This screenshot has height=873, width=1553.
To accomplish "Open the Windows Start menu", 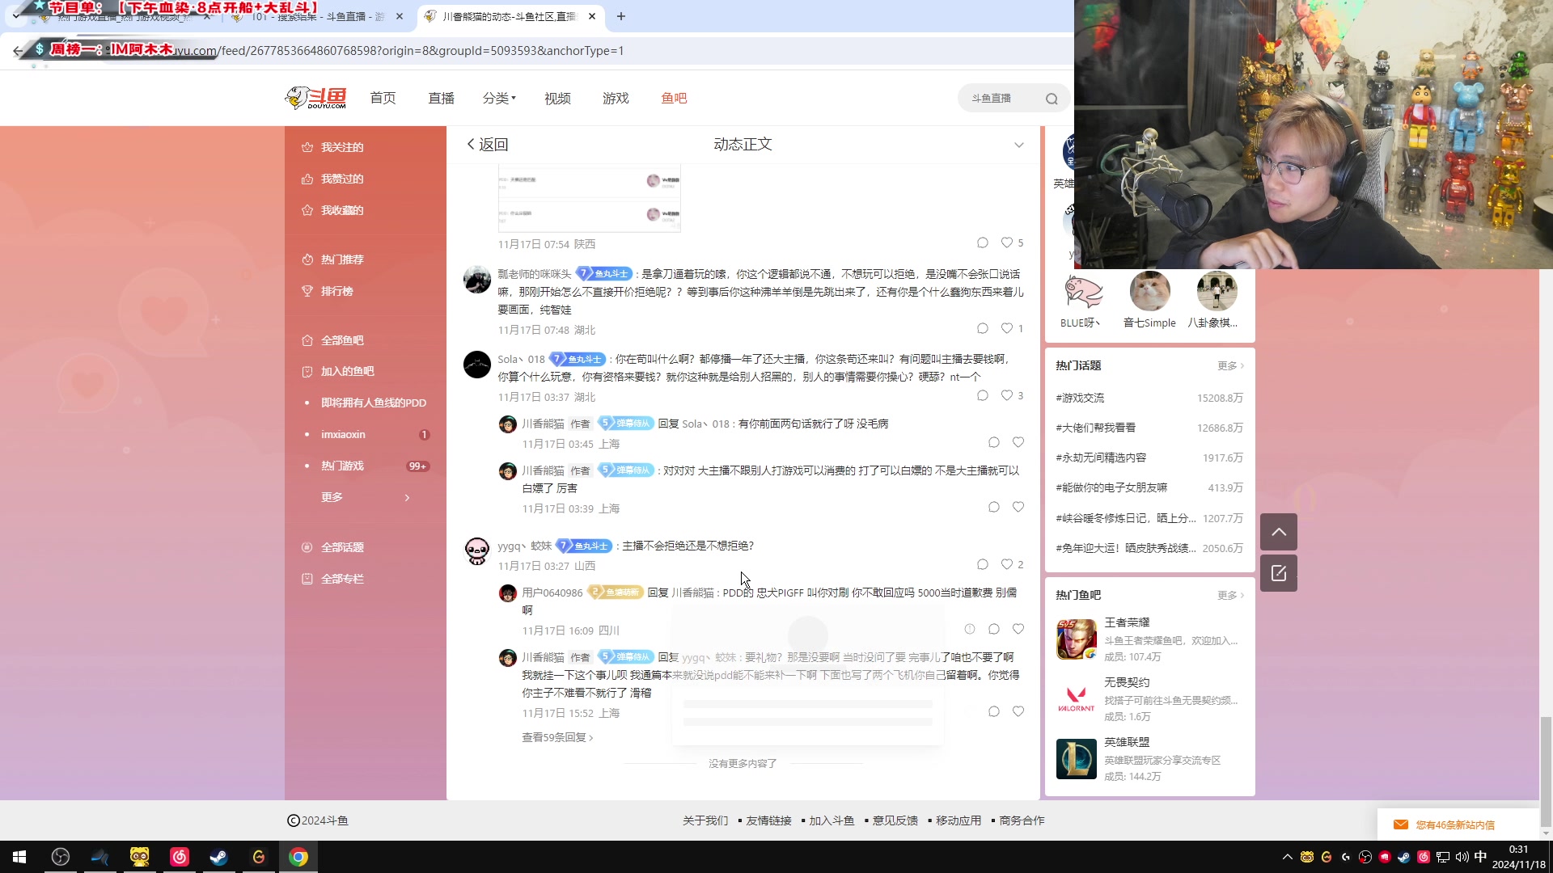I will click(19, 857).
